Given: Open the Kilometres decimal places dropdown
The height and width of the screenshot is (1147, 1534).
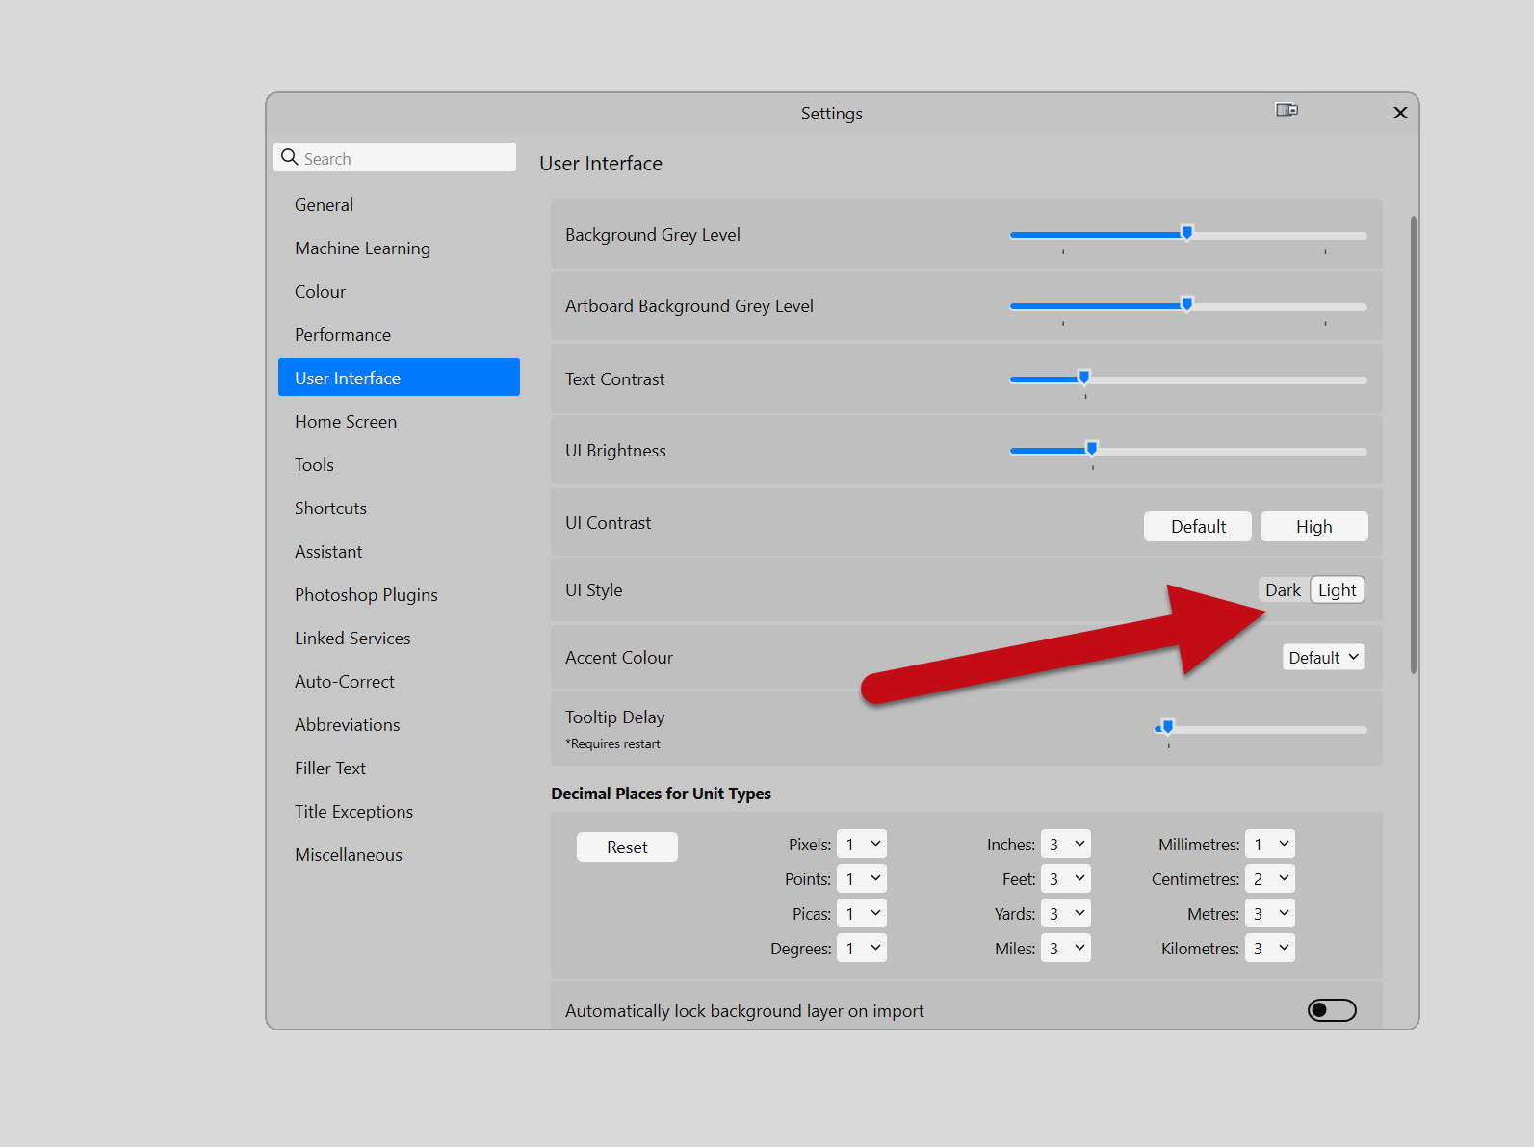Looking at the screenshot, I should click(1270, 949).
